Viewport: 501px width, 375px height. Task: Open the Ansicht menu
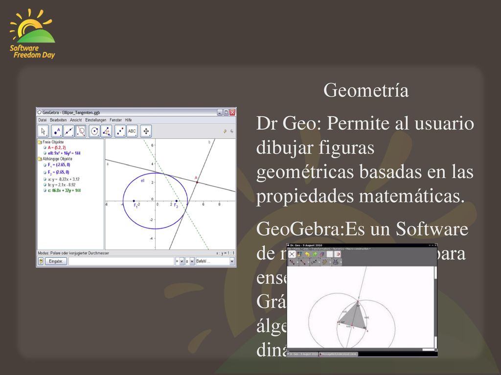tap(76, 120)
